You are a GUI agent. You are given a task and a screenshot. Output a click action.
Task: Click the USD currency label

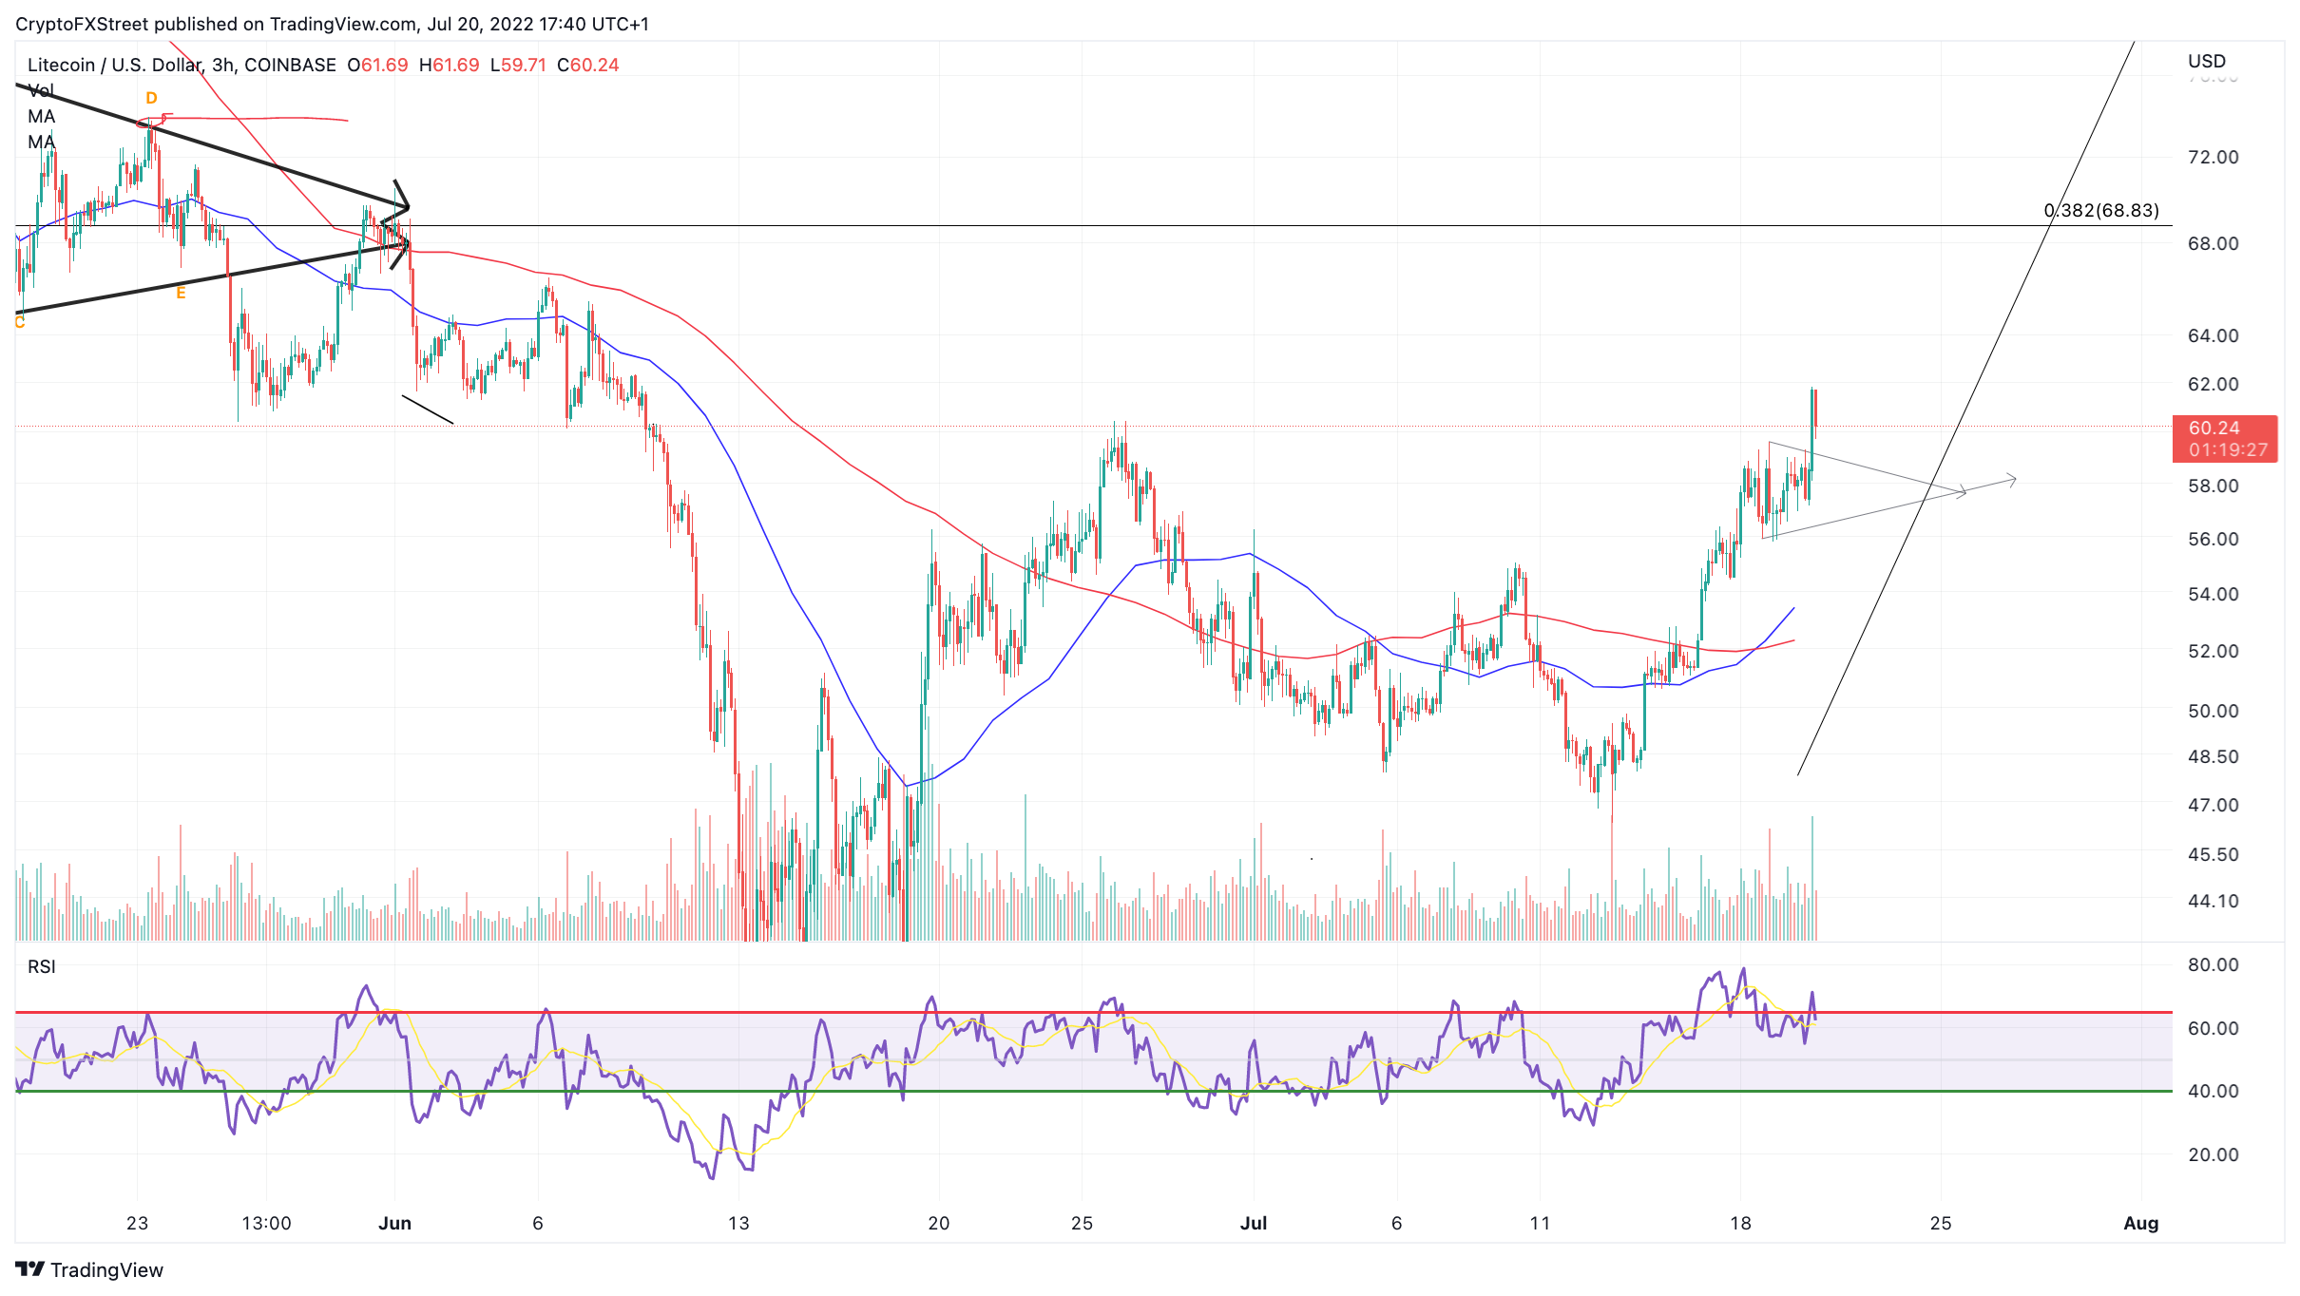(x=2206, y=61)
